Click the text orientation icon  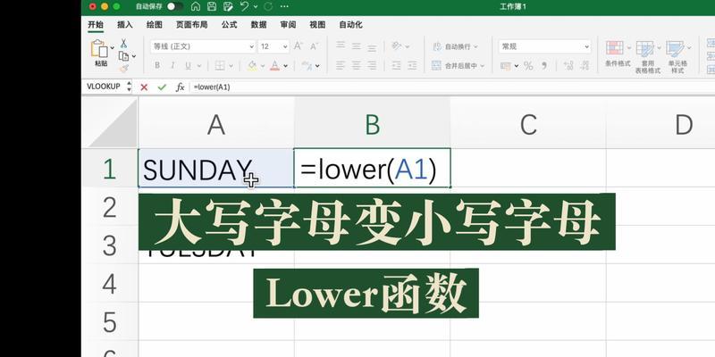[x=397, y=46]
